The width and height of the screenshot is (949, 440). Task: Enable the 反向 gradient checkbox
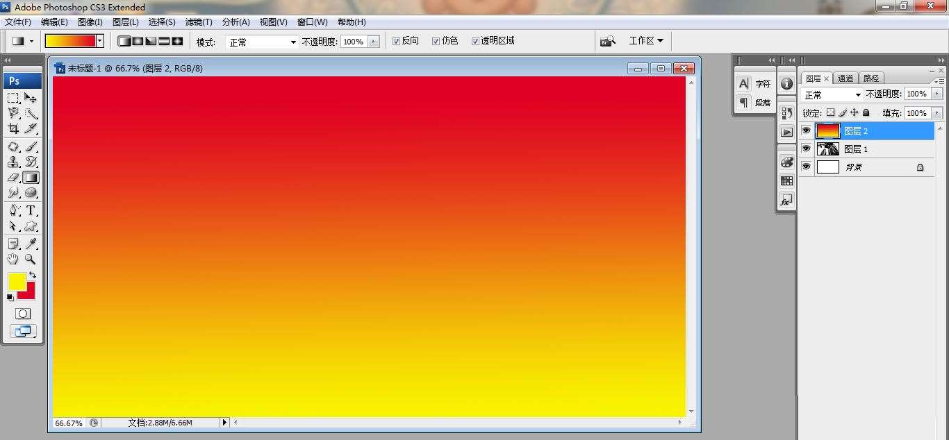coord(396,40)
